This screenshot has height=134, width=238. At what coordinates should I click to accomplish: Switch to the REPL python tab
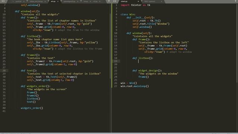point(150,1)
